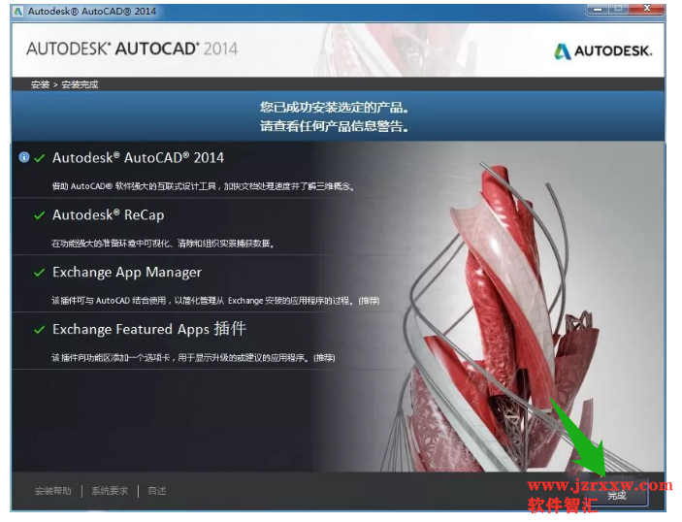The width and height of the screenshot is (682, 522).
Task: Click the green checkmark next to Autodesk ReCap
Action: [39, 215]
